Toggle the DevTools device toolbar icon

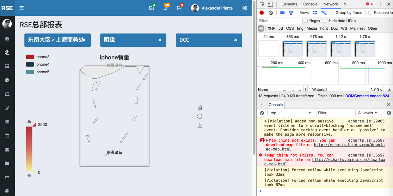(270, 4)
